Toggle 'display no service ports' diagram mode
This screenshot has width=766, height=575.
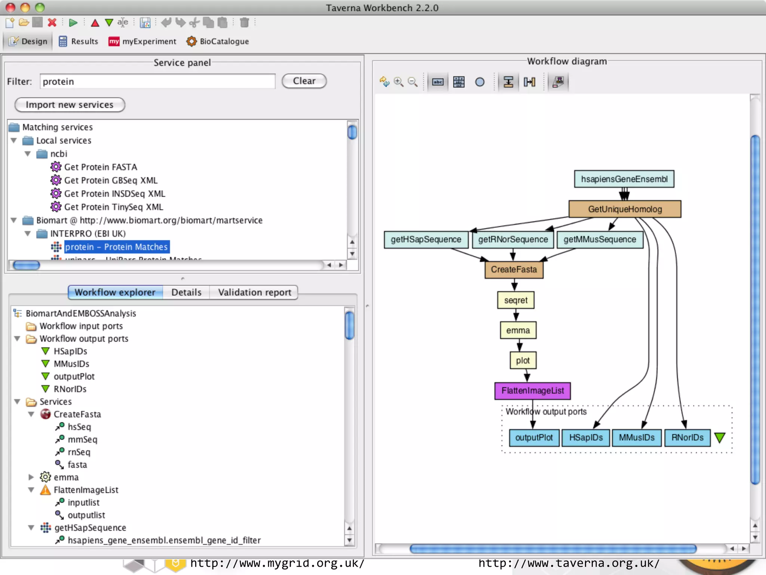(438, 82)
